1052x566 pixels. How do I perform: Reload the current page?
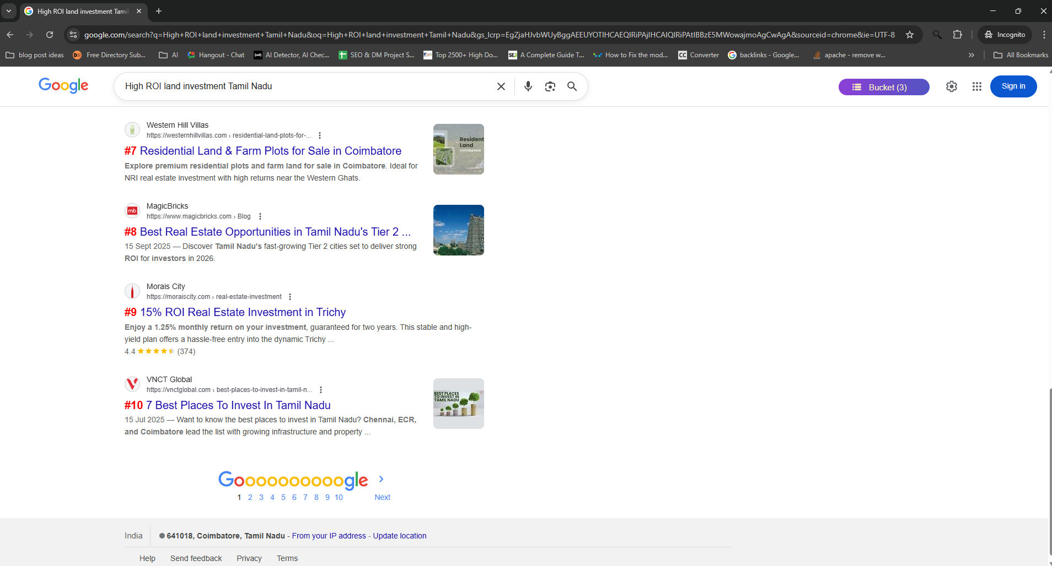pyautogui.click(x=50, y=35)
